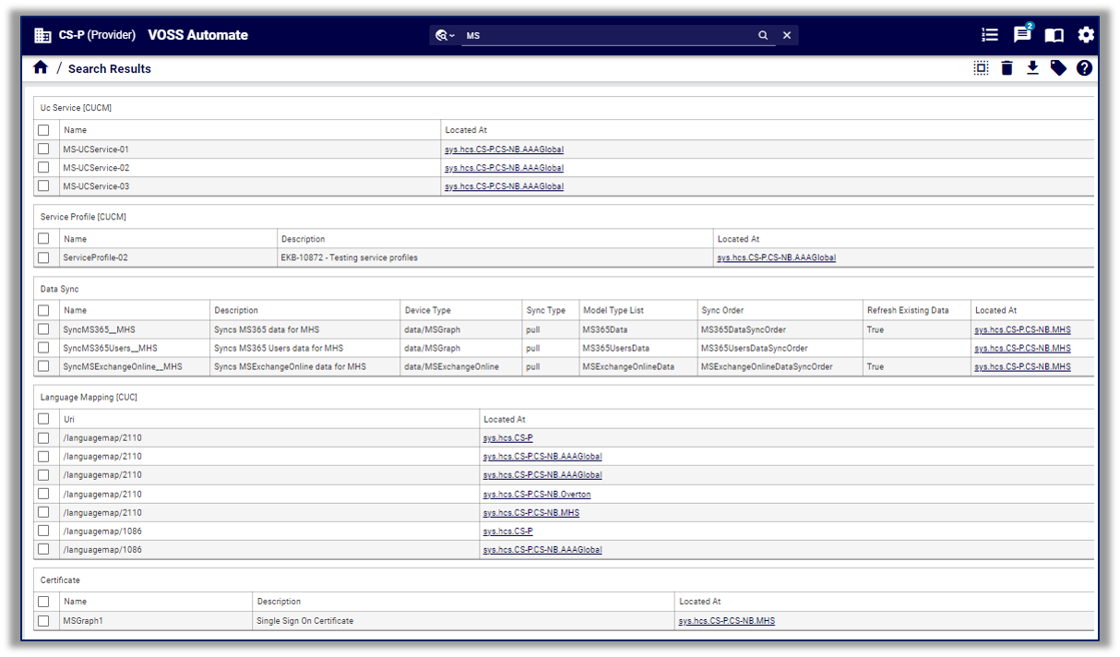The width and height of the screenshot is (1120, 657).
Task: Sort by the Device Type column header
Action: point(427,311)
